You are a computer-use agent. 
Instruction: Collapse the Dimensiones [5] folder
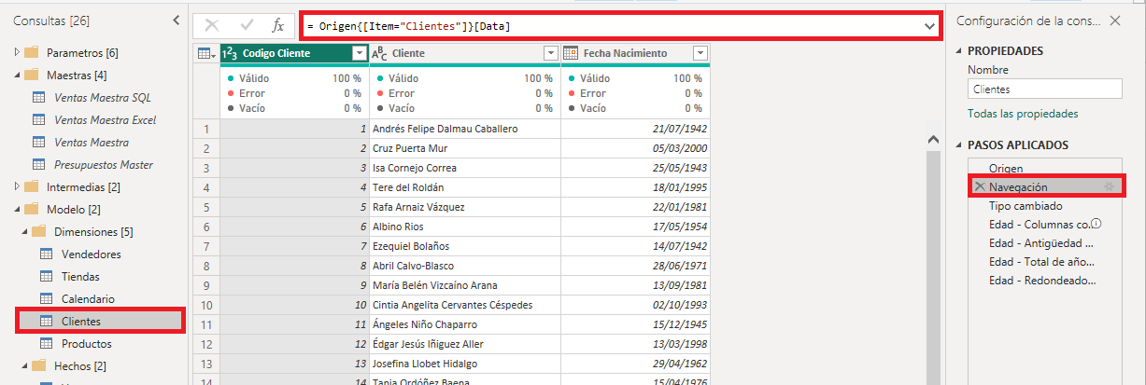coord(25,231)
